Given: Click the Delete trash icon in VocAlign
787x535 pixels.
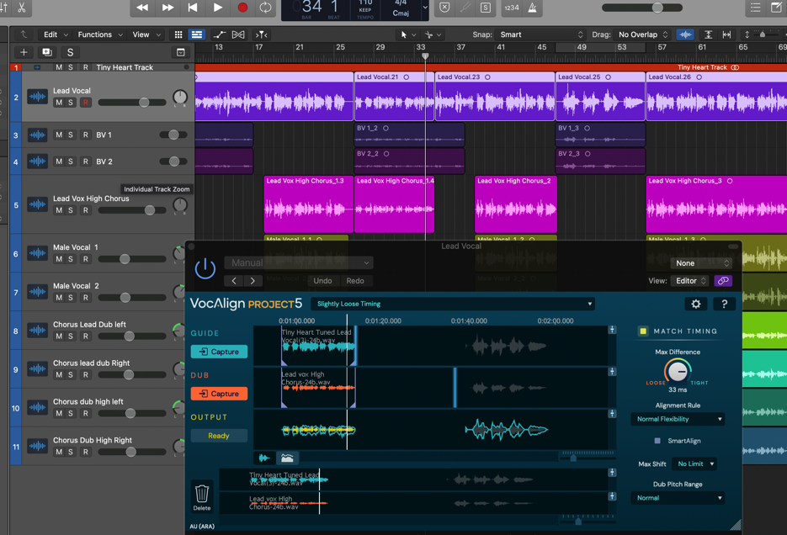Looking at the screenshot, I should (202, 494).
